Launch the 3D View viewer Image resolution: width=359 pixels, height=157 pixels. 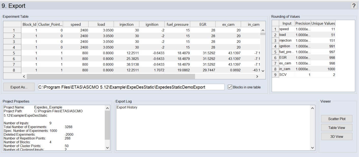(337, 136)
